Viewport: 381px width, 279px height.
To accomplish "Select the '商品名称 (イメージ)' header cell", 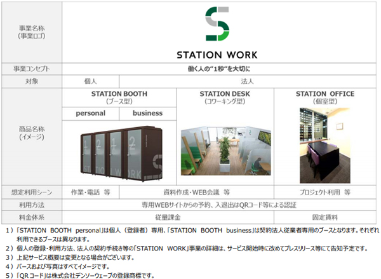I will (32, 137).
